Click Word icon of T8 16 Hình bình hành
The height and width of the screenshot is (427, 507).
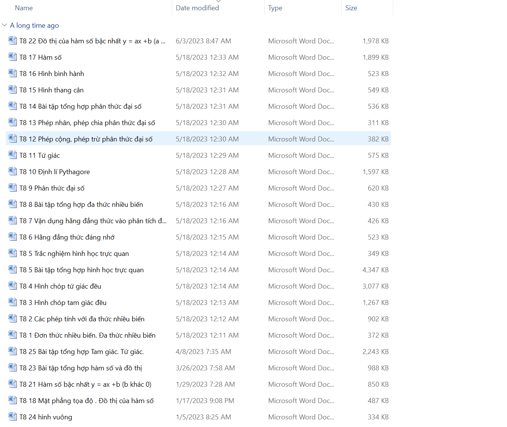coord(13,73)
